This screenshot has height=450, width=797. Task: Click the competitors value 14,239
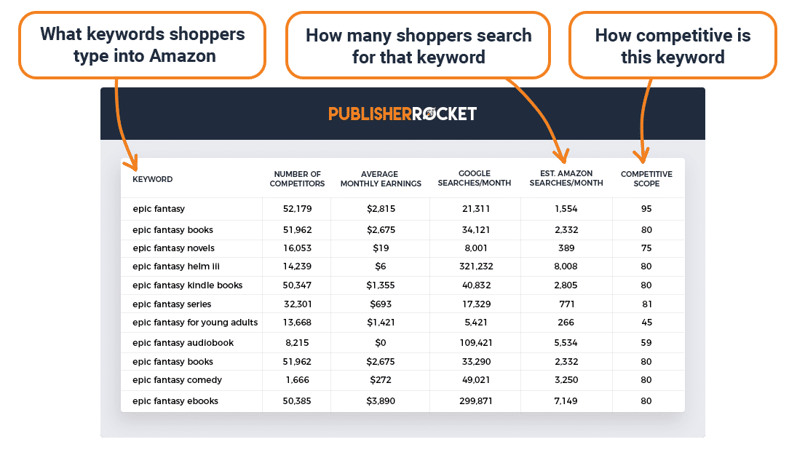[x=298, y=267]
